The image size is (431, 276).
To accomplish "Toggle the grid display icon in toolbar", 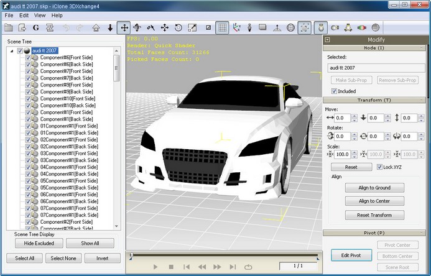I will click(x=223, y=27).
